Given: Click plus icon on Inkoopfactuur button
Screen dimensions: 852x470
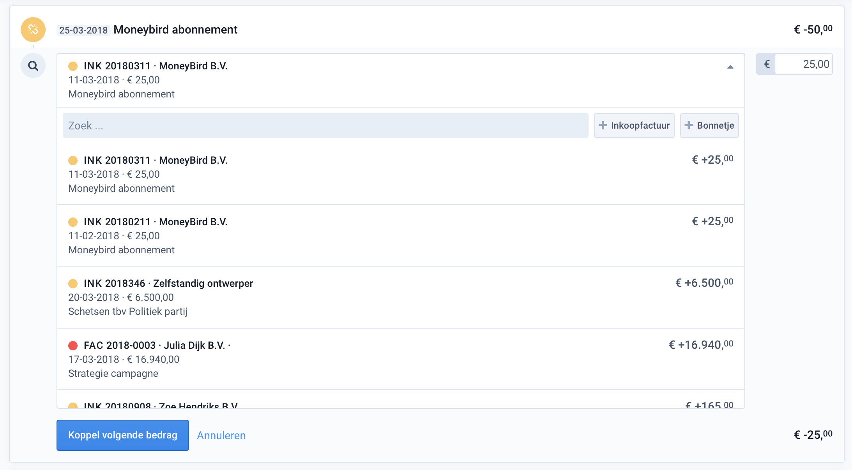Looking at the screenshot, I should (x=603, y=125).
